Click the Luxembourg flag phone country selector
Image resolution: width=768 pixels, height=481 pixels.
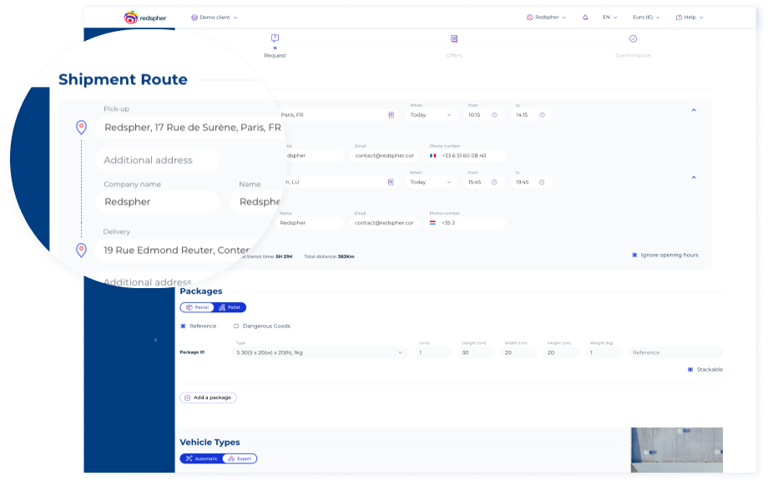(x=432, y=223)
